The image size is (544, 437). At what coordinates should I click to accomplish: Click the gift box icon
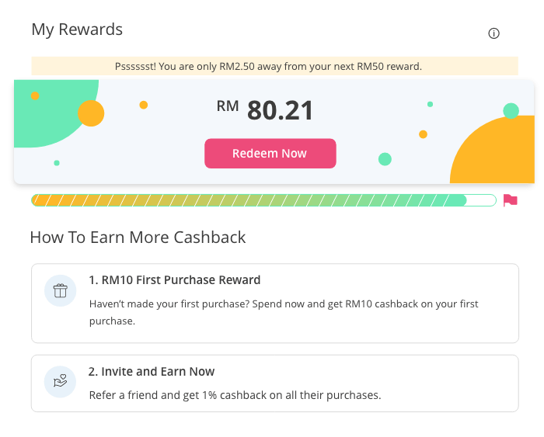tap(60, 291)
